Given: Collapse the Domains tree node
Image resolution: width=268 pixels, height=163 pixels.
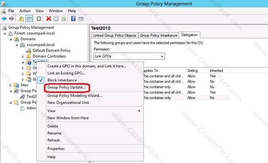Looking at the screenshot, I should [11, 39].
